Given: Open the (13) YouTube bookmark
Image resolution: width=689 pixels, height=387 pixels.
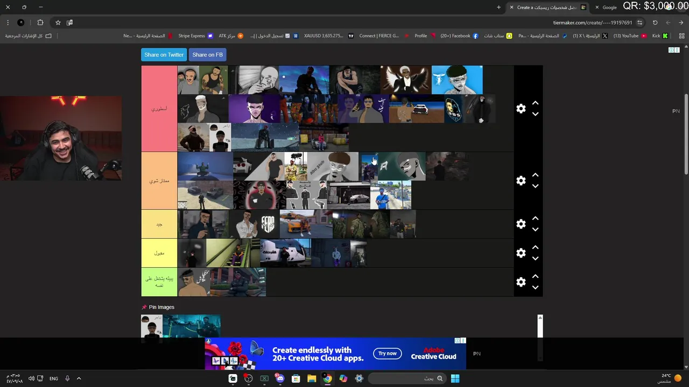Looking at the screenshot, I should [630, 36].
